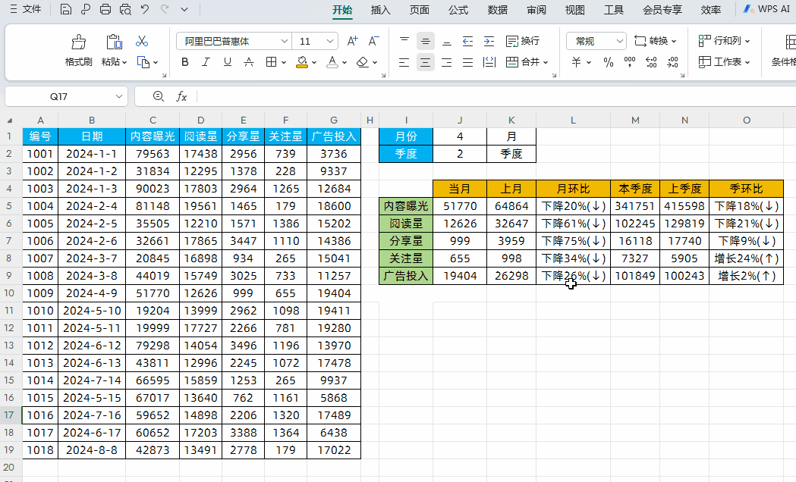This screenshot has width=796, height=482.
Task: Click the Decrease Indent icon
Action: coord(467,41)
